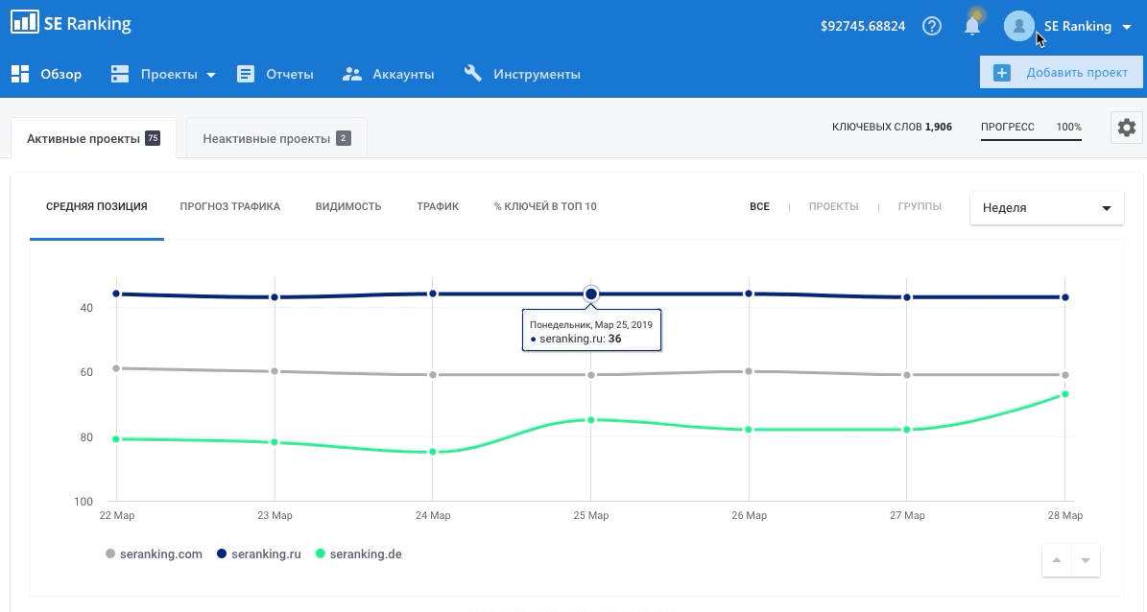Screen dimensions: 1147x612
Task: Click seranking.de data point at 24 Мар
Action: click(433, 452)
